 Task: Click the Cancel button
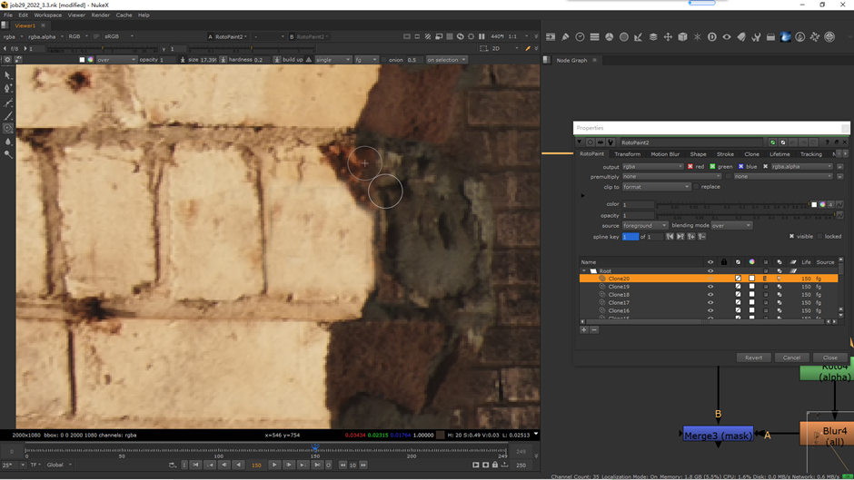point(791,358)
